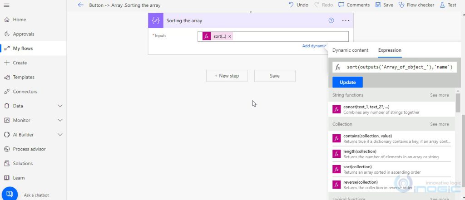465x200 pixels.
Task: Click the Flow checker stethoscope icon
Action: [x=401, y=5]
